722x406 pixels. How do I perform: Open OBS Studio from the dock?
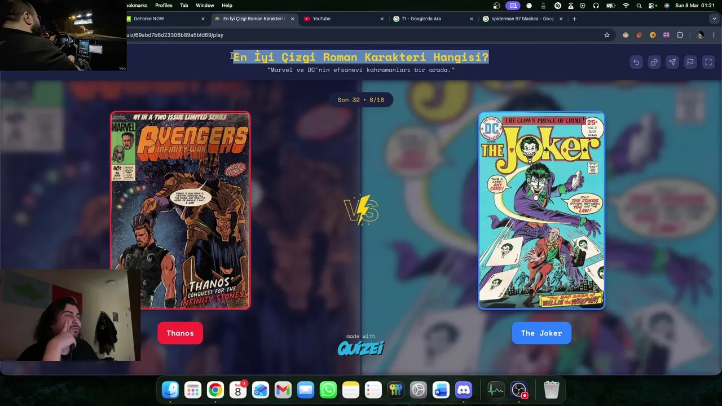(519, 390)
